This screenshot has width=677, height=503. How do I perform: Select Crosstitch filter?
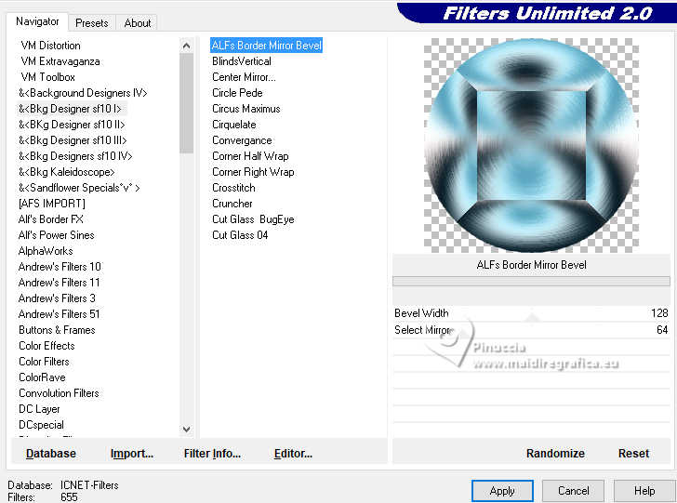point(233,188)
